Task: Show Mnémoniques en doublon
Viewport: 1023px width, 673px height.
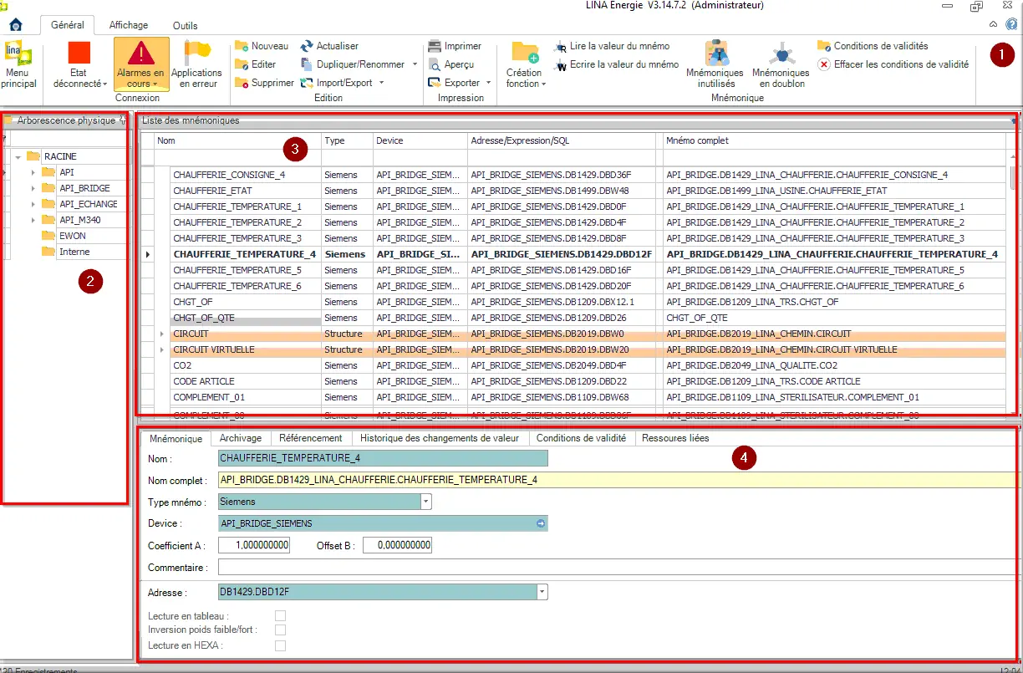Action: pos(781,64)
